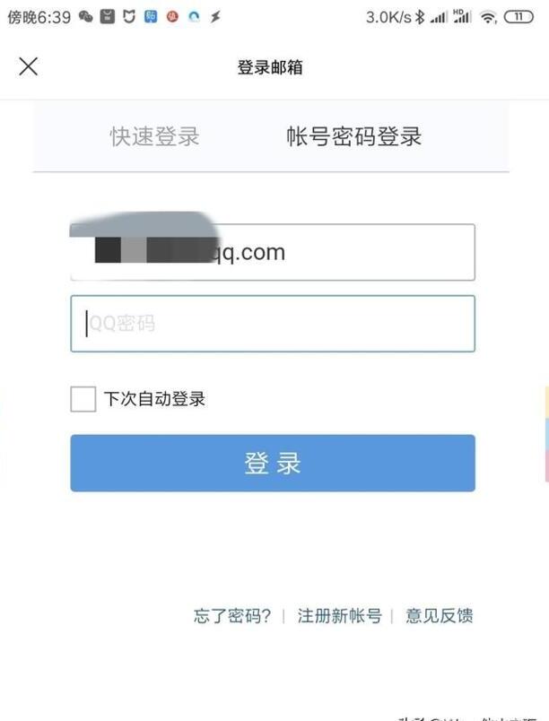Tap the red circular notification icon
Viewport: 549px width, 721px height.
pyautogui.click(x=172, y=17)
